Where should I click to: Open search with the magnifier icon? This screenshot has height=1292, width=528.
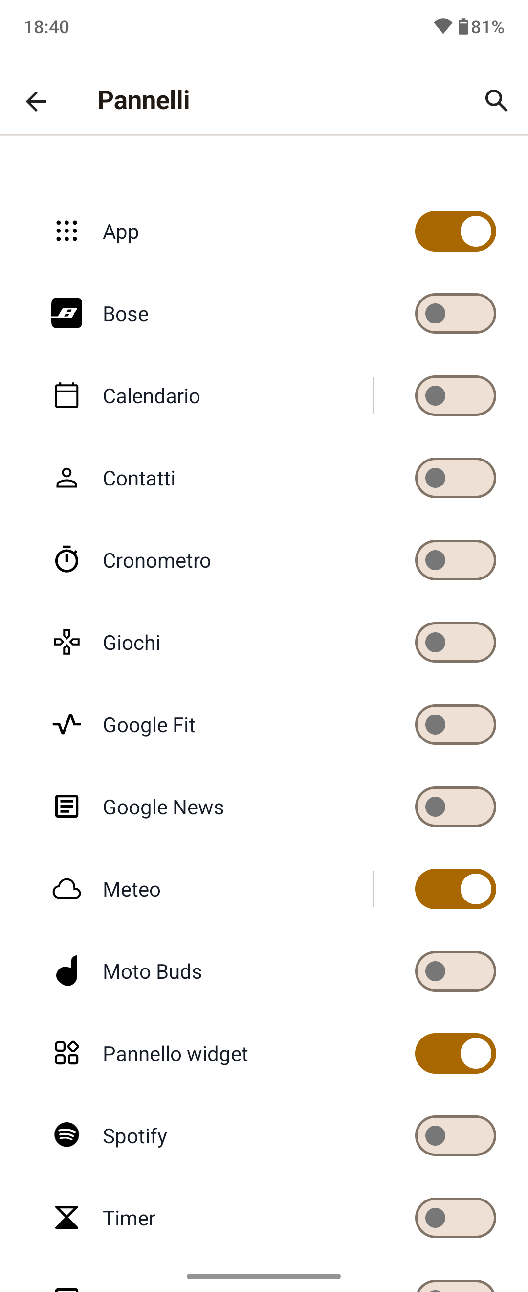(x=496, y=101)
